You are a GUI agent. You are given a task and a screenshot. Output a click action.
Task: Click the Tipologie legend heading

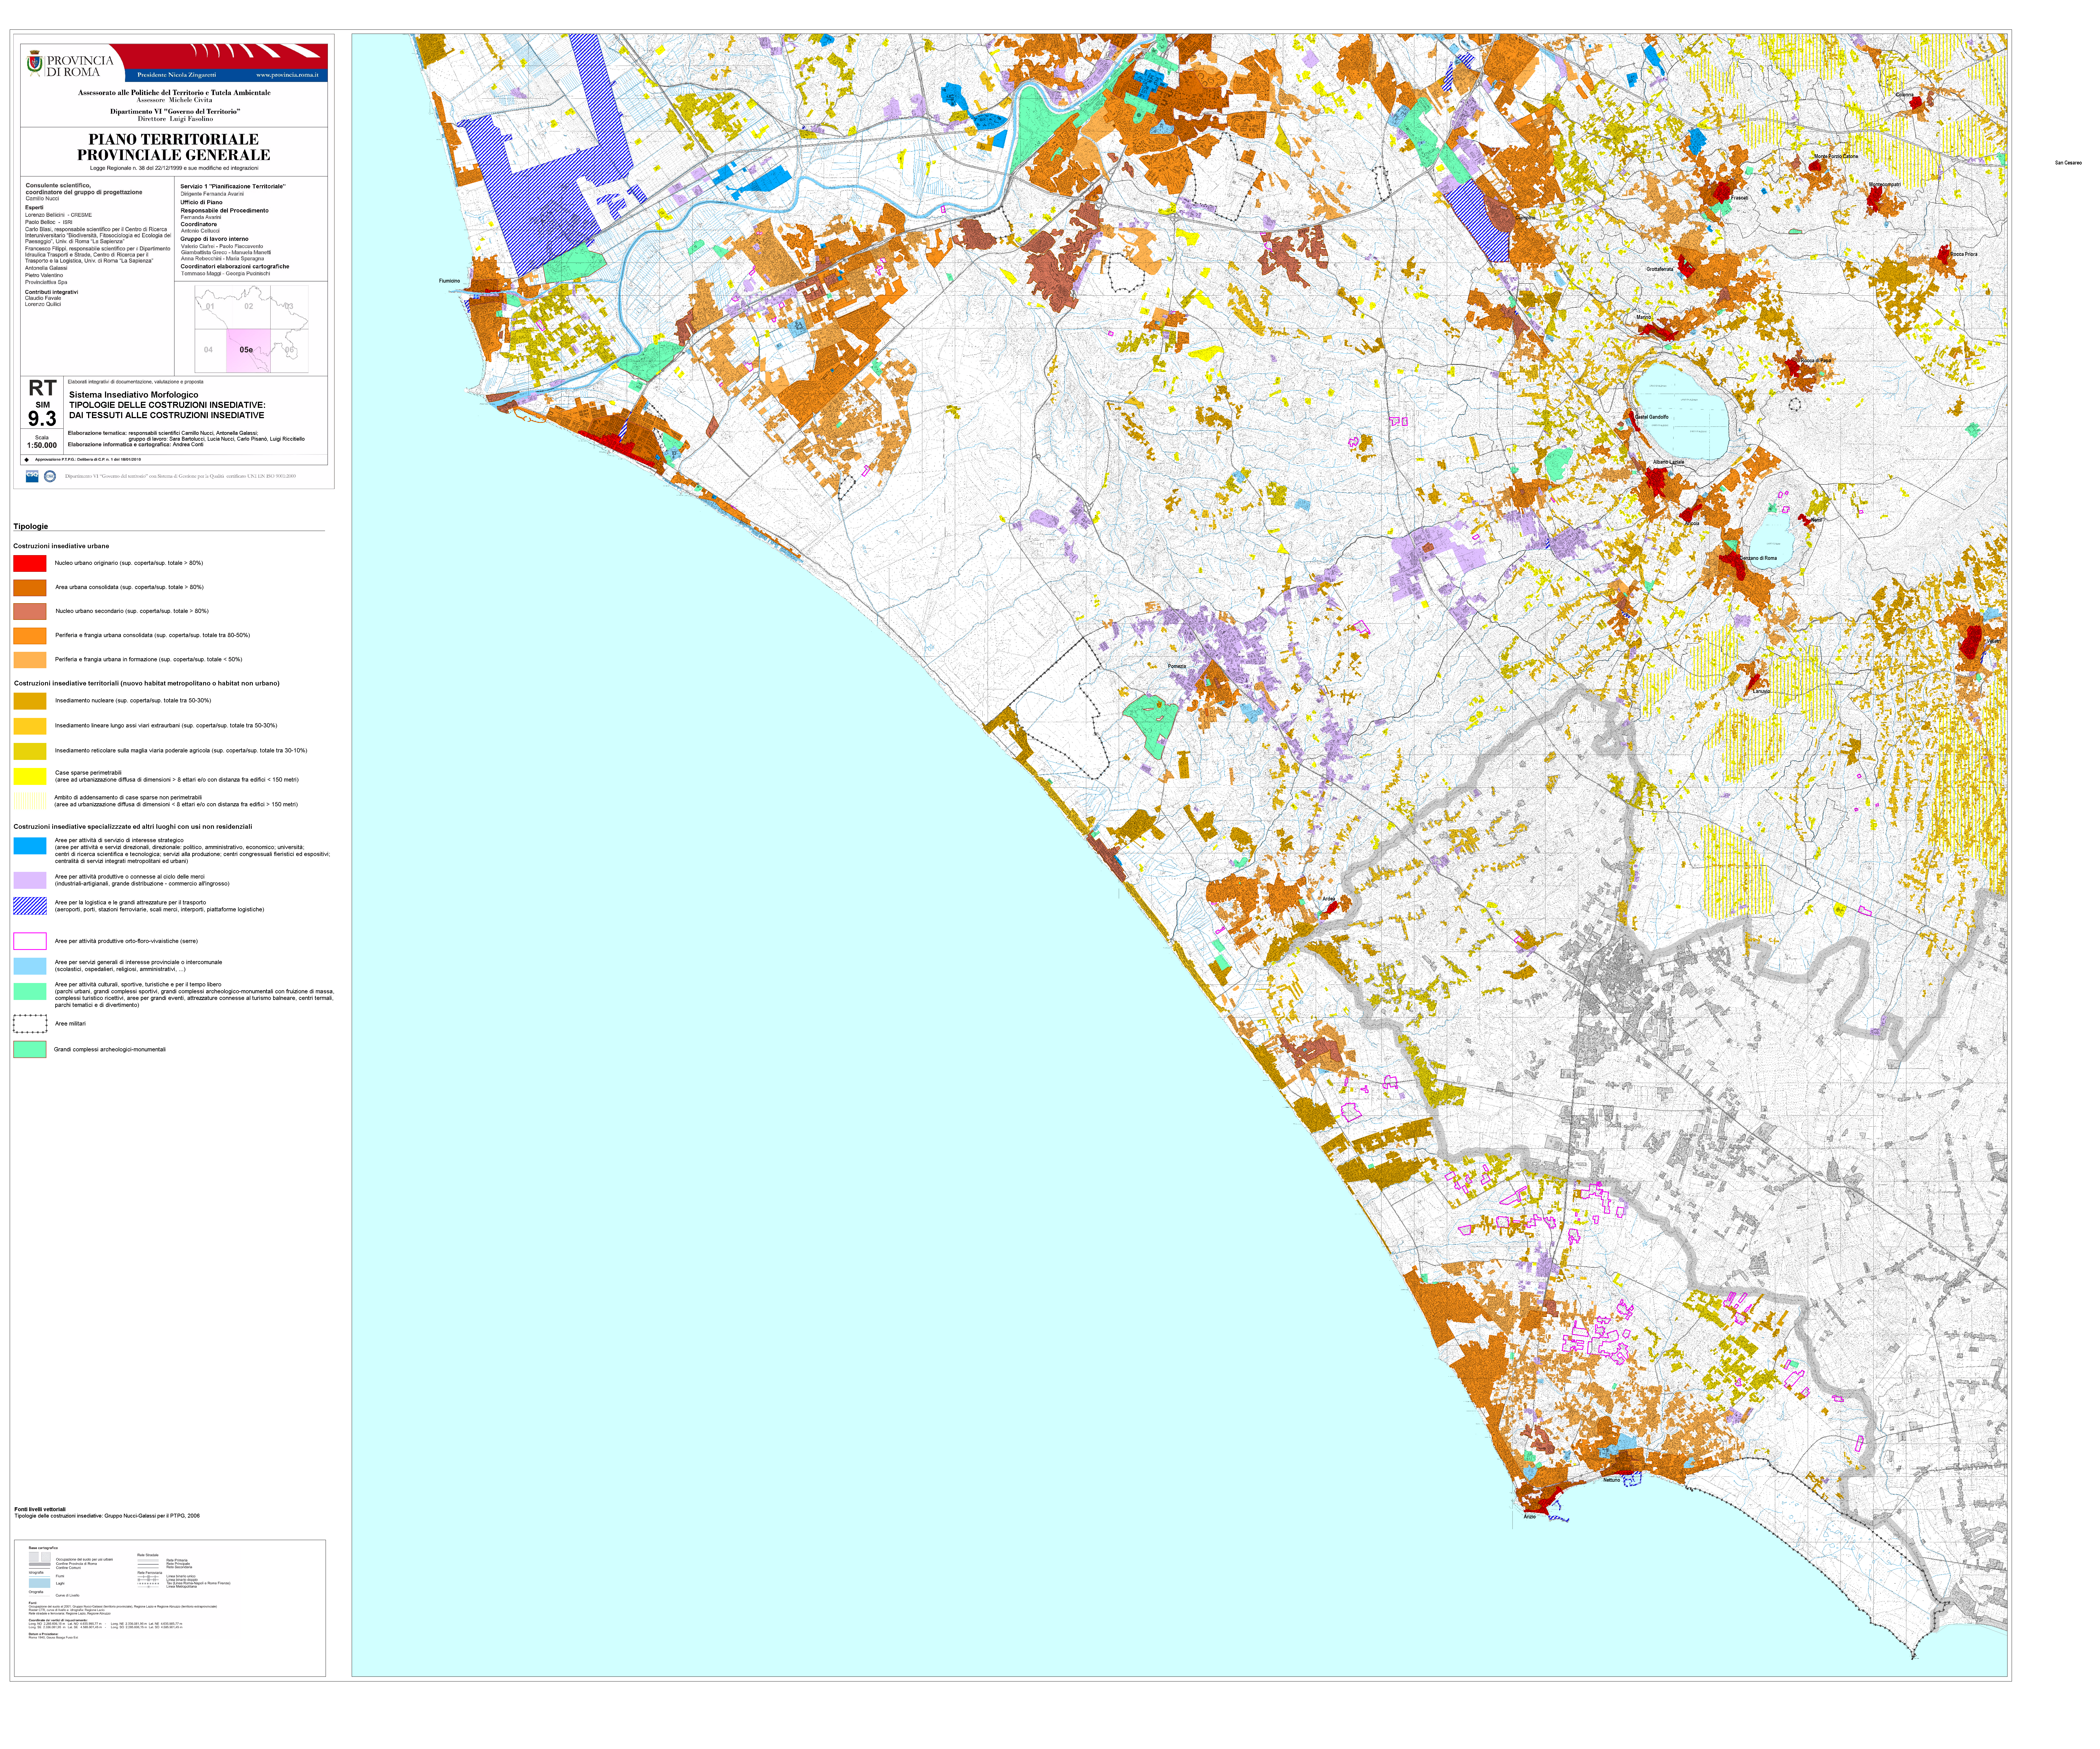31,526
